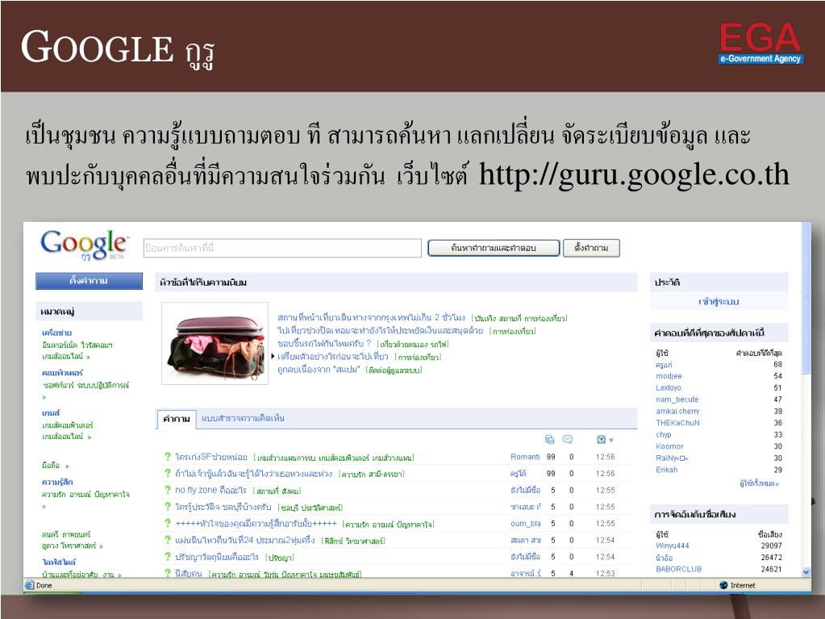Image resolution: width=825 pixels, height=619 pixels.
Task: Click the page icon next to Done
Action: coord(30,585)
